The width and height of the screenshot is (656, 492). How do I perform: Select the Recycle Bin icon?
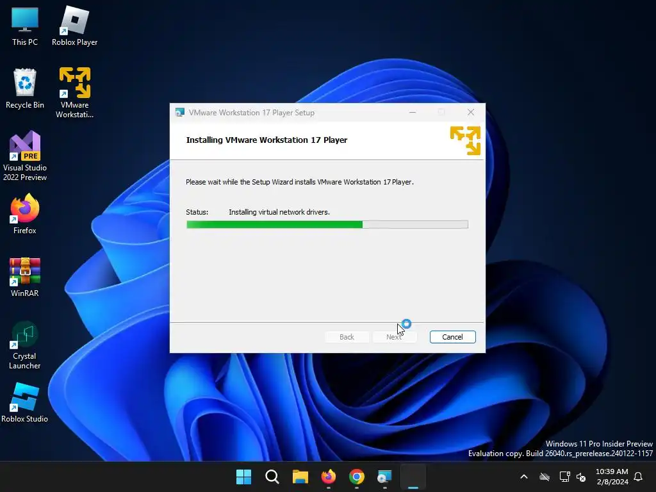[x=25, y=88]
